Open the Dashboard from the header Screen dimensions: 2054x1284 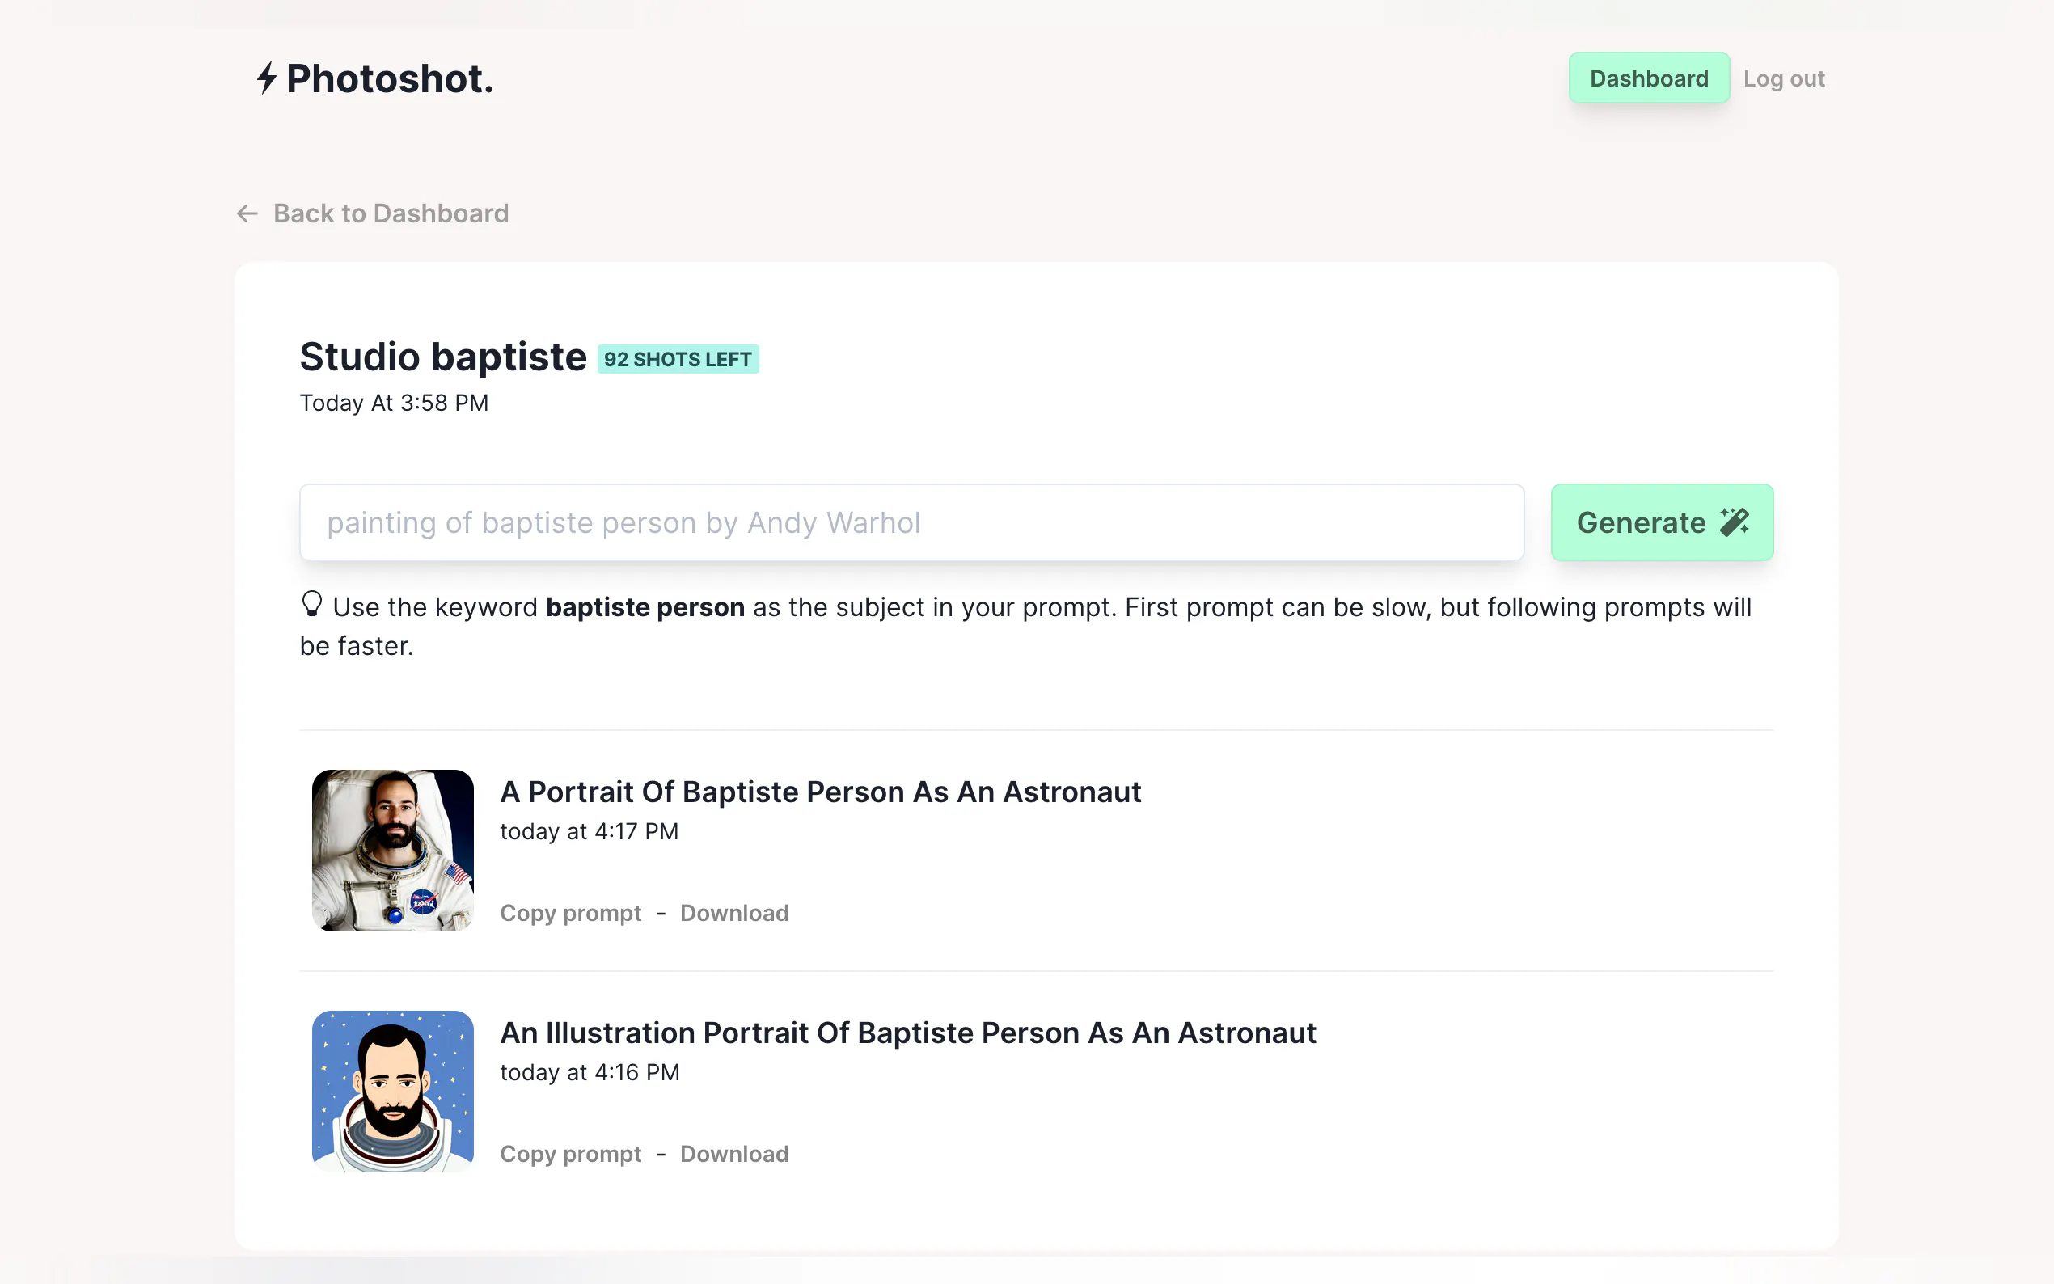click(1648, 78)
